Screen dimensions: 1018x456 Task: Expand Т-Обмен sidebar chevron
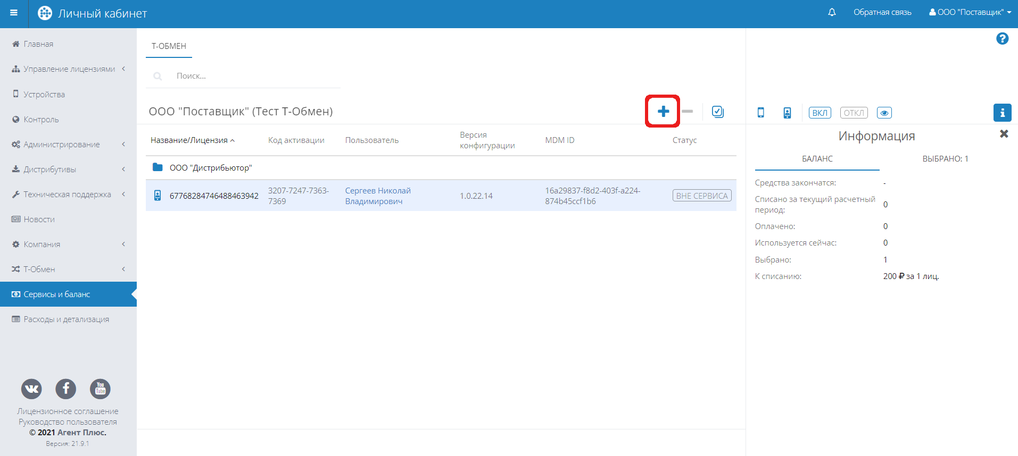click(123, 269)
